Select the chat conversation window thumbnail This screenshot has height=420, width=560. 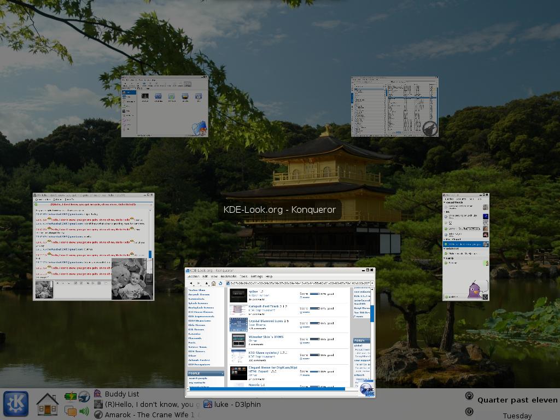[94, 247]
